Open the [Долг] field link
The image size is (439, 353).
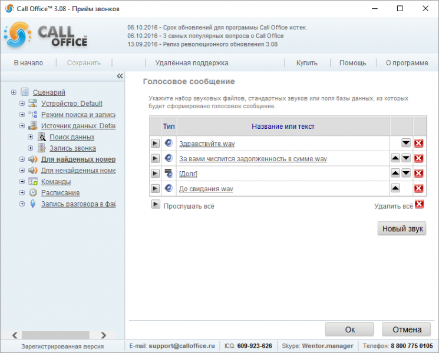(188, 174)
